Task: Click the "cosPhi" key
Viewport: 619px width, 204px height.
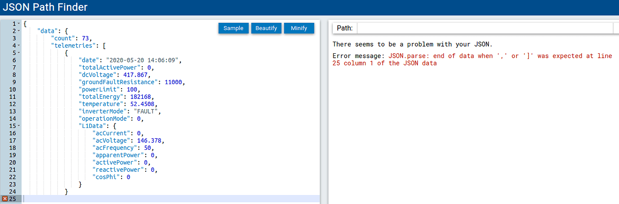Action: [x=106, y=177]
